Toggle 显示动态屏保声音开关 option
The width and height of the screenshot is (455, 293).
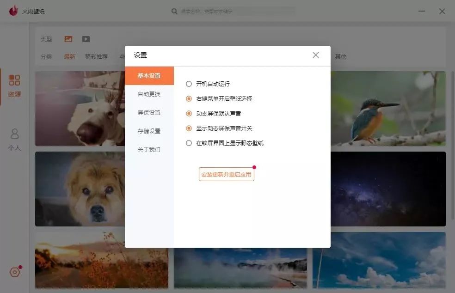tap(189, 128)
